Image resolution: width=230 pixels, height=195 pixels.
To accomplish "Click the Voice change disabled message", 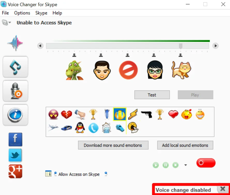I will pos(183,190).
